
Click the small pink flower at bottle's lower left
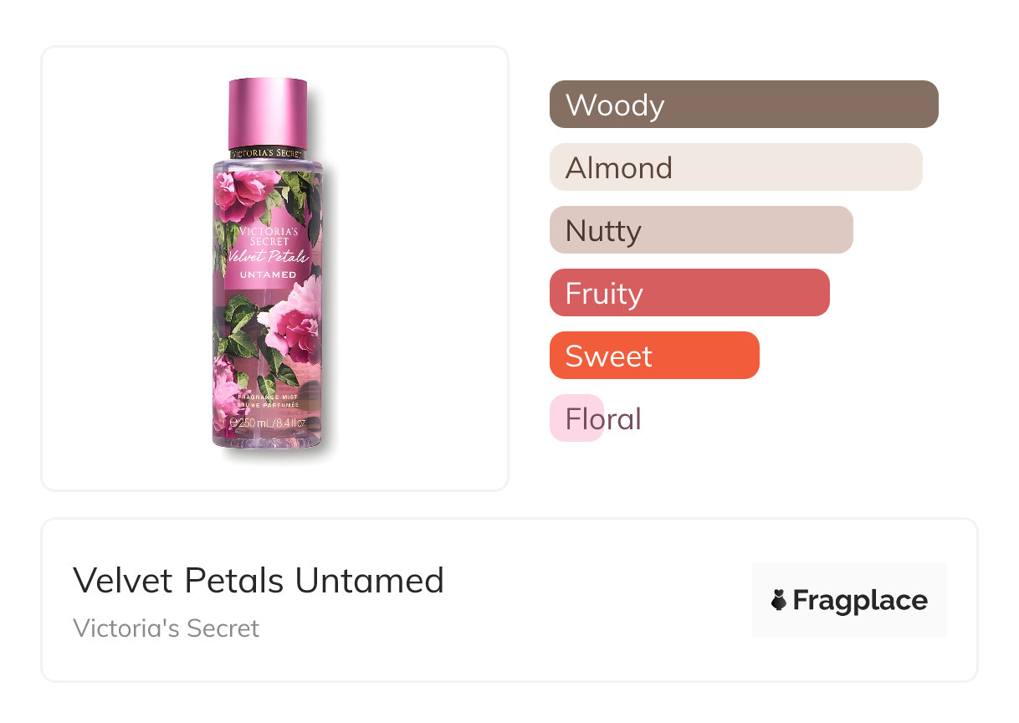226,381
